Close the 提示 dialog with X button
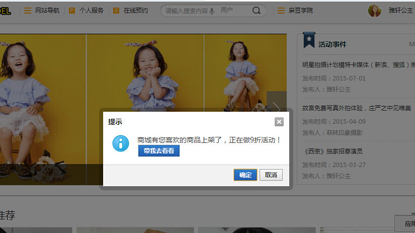415x233 pixels. [279, 122]
